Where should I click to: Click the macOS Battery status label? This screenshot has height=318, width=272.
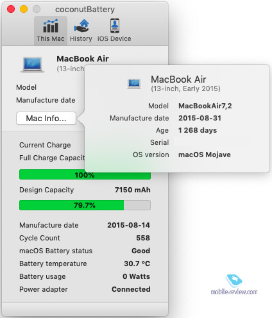pyautogui.click(x=56, y=251)
